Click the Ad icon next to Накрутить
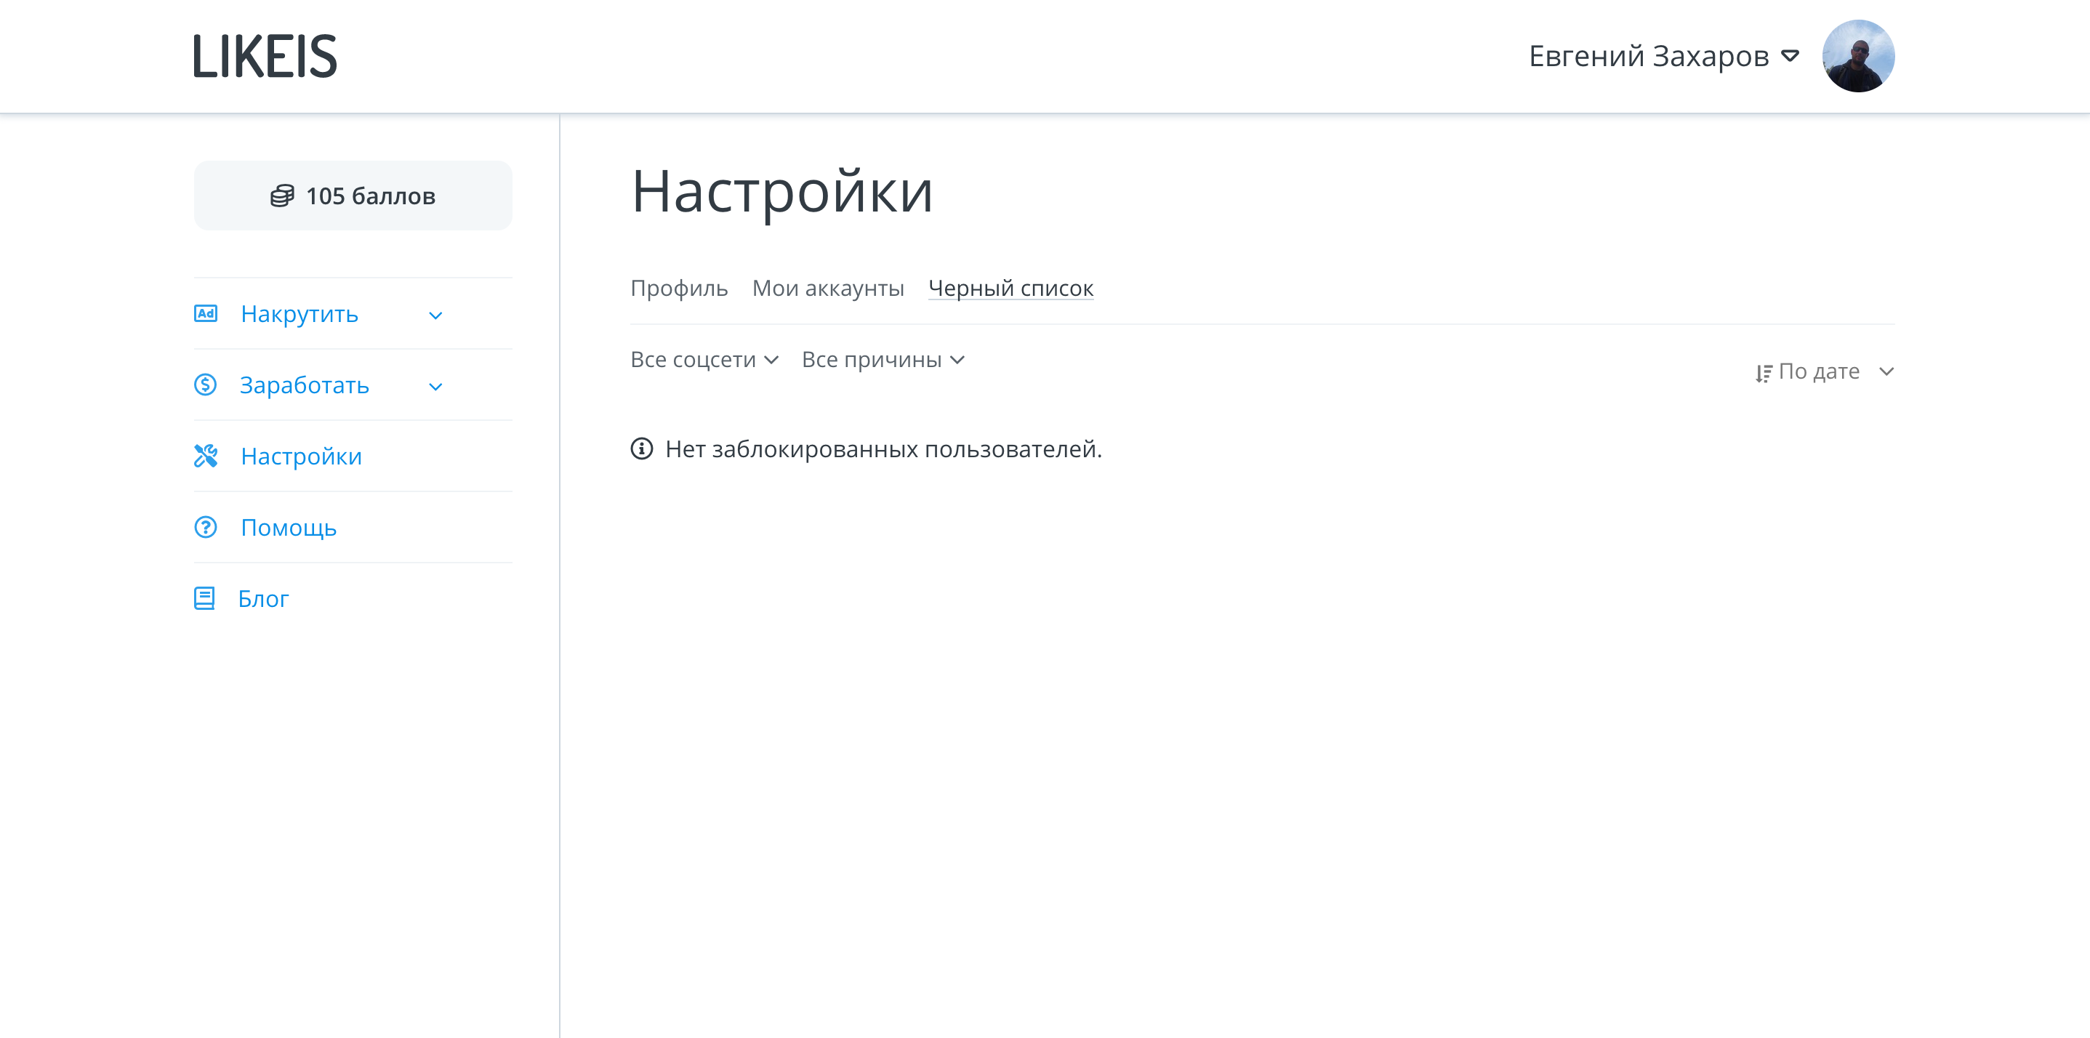 tap(205, 313)
